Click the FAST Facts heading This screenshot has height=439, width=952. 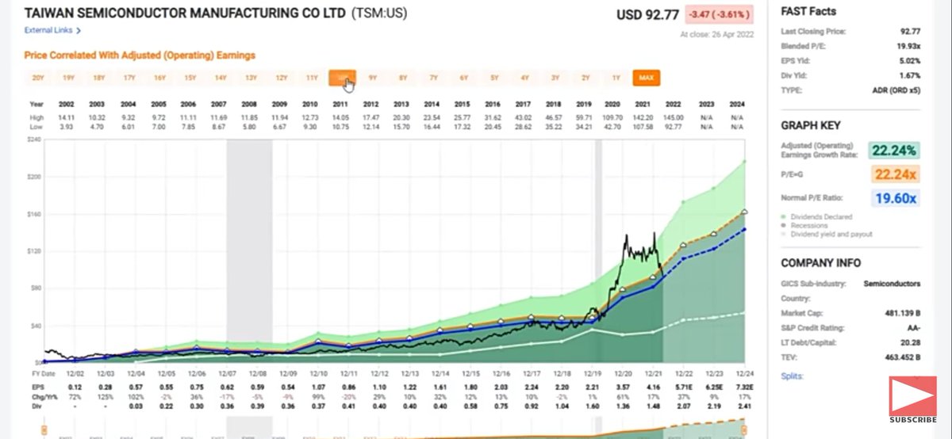click(x=808, y=11)
